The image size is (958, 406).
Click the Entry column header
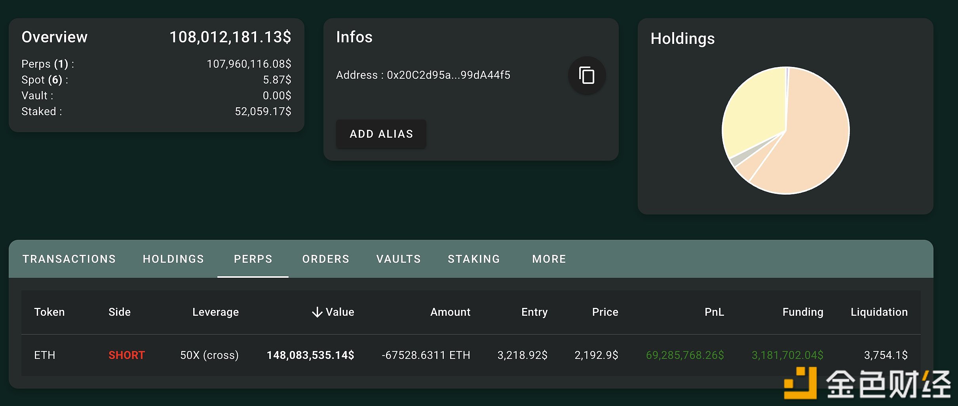534,312
